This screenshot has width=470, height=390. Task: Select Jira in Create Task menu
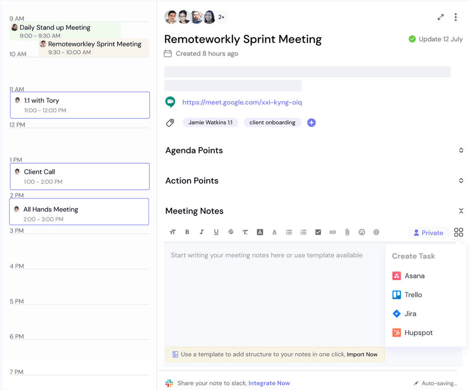tap(410, 314)
